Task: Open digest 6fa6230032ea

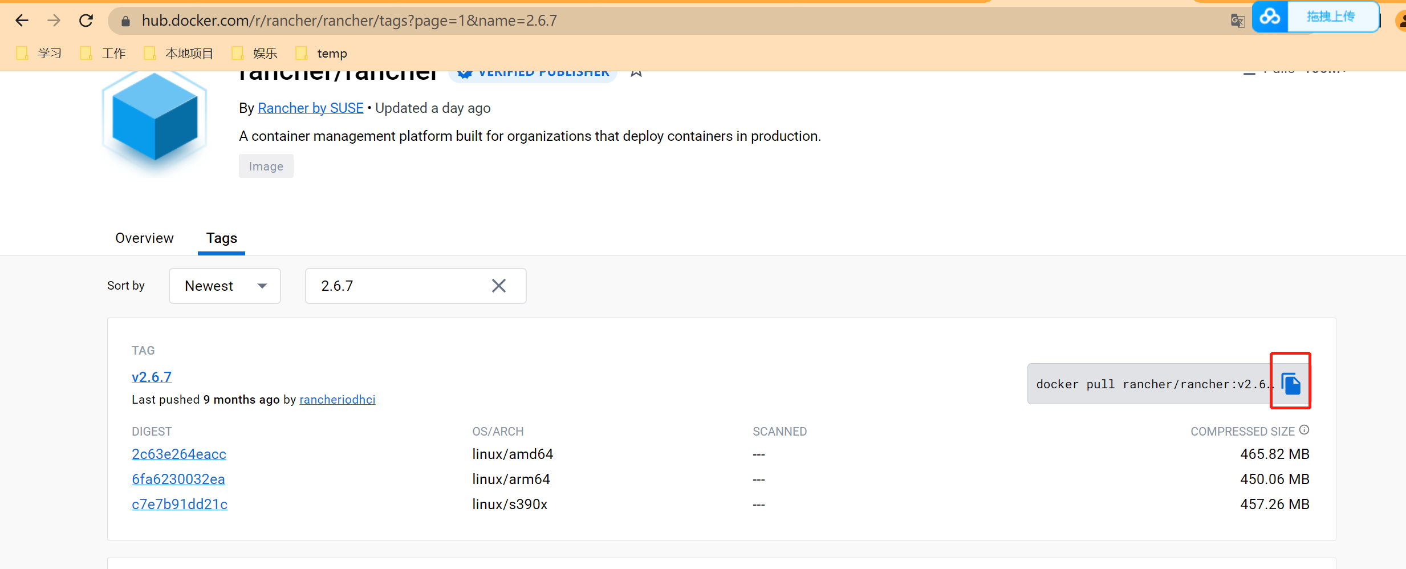Action: [178, 479]
